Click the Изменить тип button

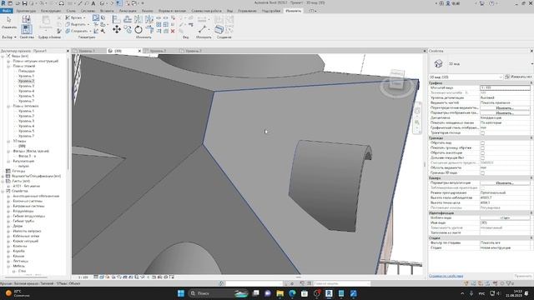pos(518,77)
